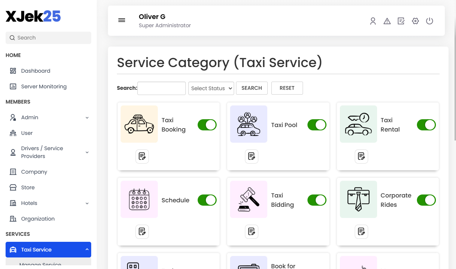Open the Settings gear icon
This screenshot has width=456, height=269.
(415, 21)
